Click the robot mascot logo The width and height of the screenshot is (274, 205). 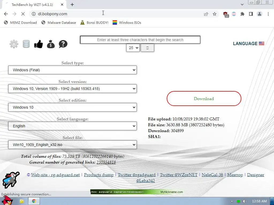[11, 180]
